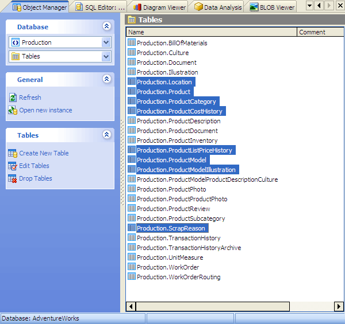Click the folder icon in Tables header
Viewport: 345px width, 324px height.
(132, 19)
